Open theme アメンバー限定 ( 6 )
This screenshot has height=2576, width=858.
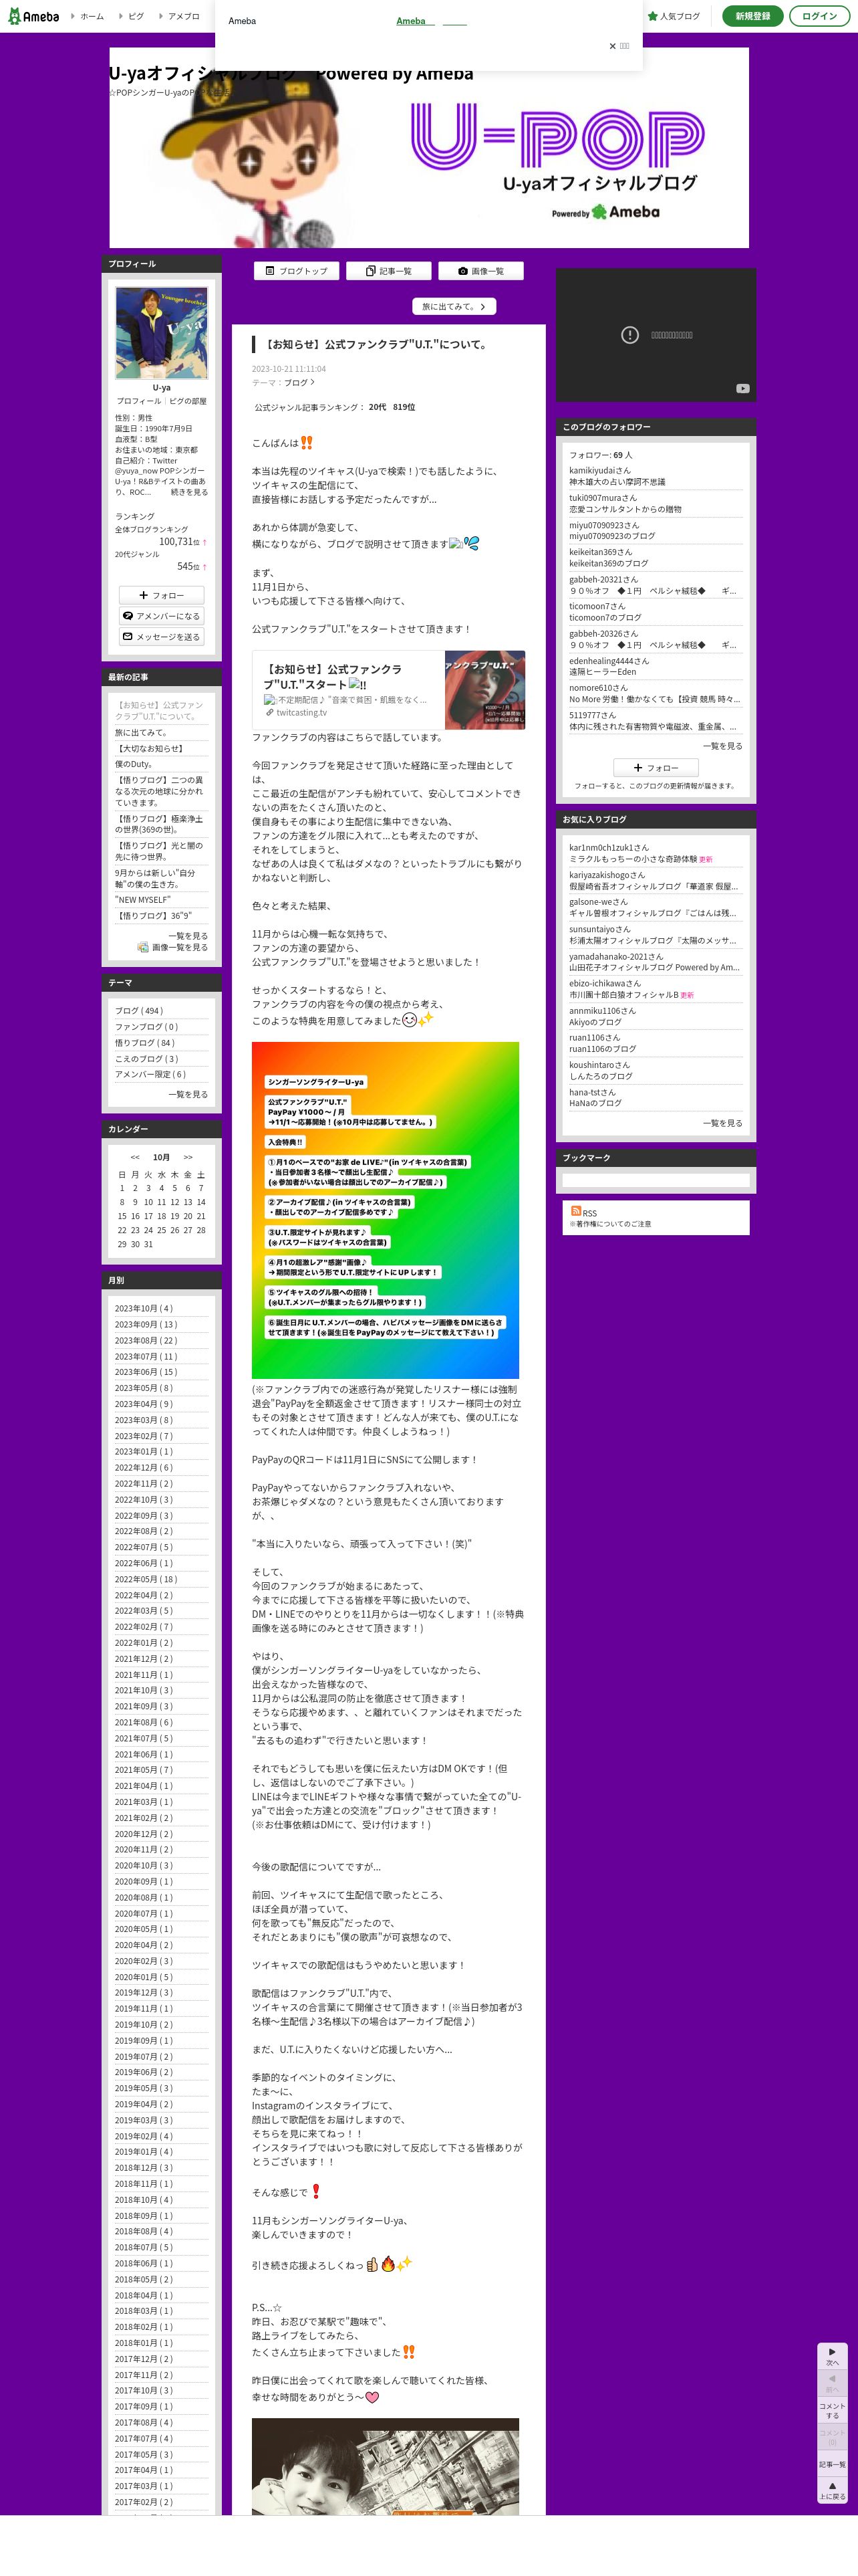[151, 1074]
